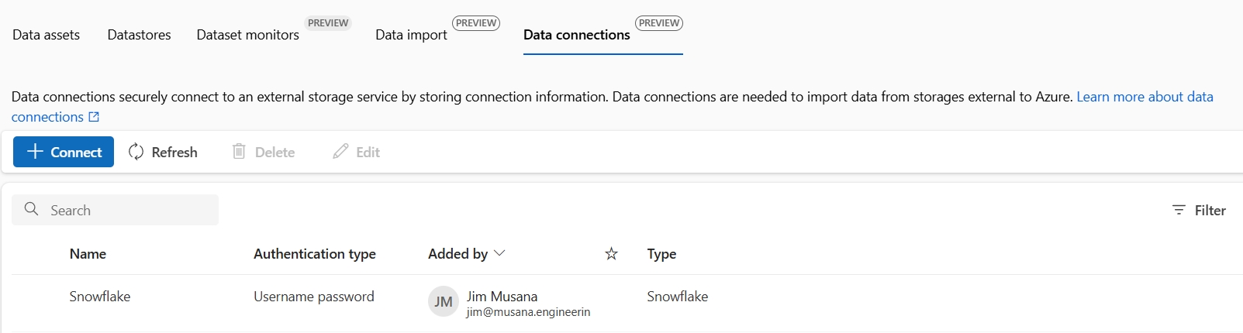Sort by Name column header
The image size is (1243, 333).
coord(88,254)
